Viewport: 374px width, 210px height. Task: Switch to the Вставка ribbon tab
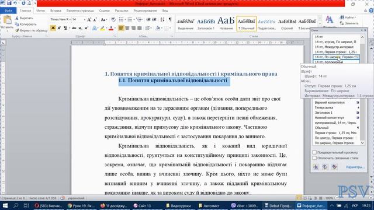click(56, 10)
